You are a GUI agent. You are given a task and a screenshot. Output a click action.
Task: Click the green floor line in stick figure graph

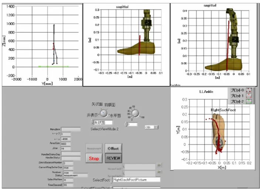coord(53,66)
